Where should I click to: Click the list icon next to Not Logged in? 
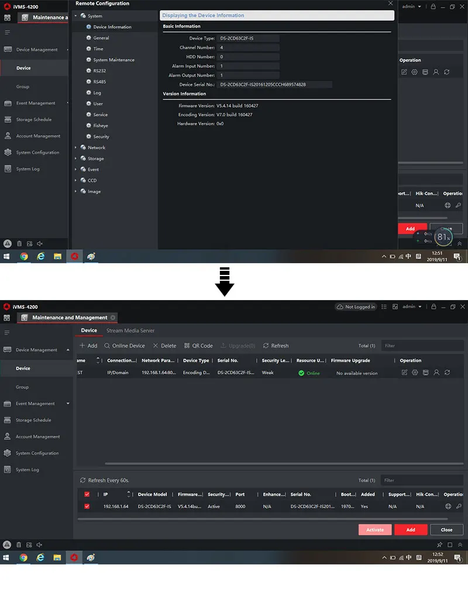[x=384, y=307]
